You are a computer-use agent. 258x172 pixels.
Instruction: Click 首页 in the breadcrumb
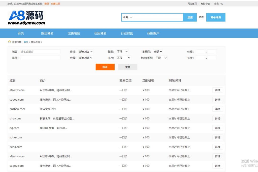click(x=26, y=42)
